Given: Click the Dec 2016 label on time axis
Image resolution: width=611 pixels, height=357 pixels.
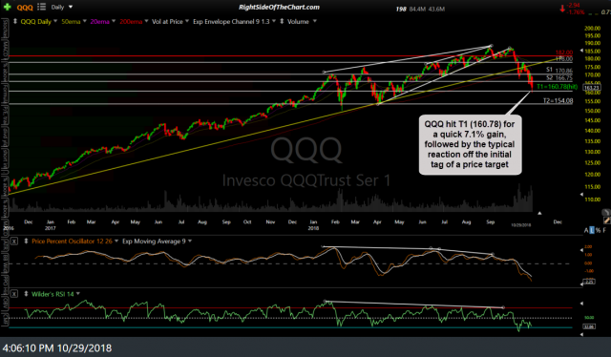Looking at the screenshot, I should click(28, 222).
